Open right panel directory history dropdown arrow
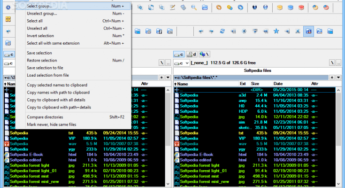 [338, 78]
